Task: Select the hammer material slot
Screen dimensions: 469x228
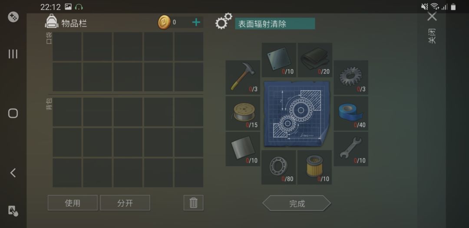Action: click(243, 77)
